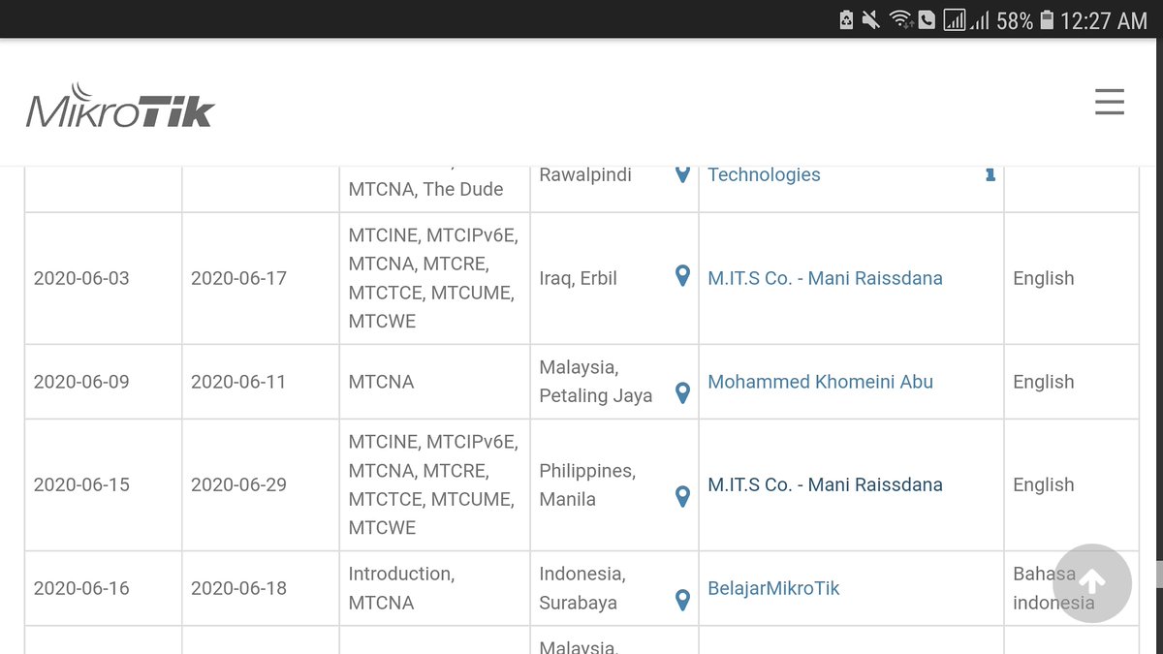Open map pin for Iraq, Erbil
This screenshot has height=654, width=1163.
point(682,276)
